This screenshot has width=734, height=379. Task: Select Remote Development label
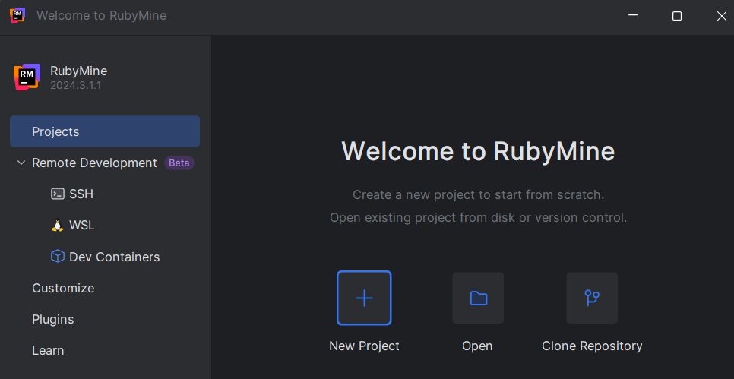pos(94,163)
